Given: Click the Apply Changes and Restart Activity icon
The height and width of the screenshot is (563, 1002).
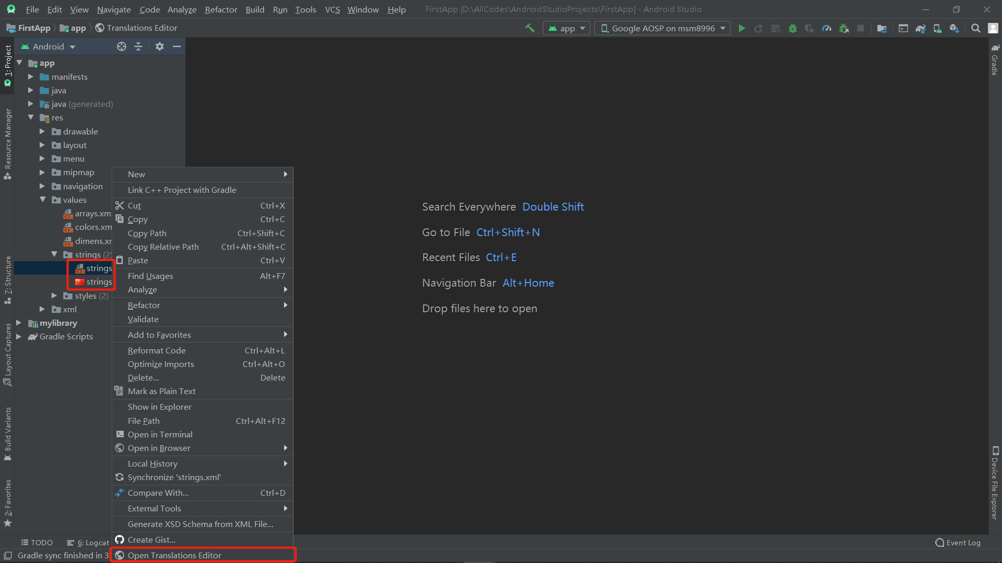Looking at the screenshot, I should tap(759, 28).
